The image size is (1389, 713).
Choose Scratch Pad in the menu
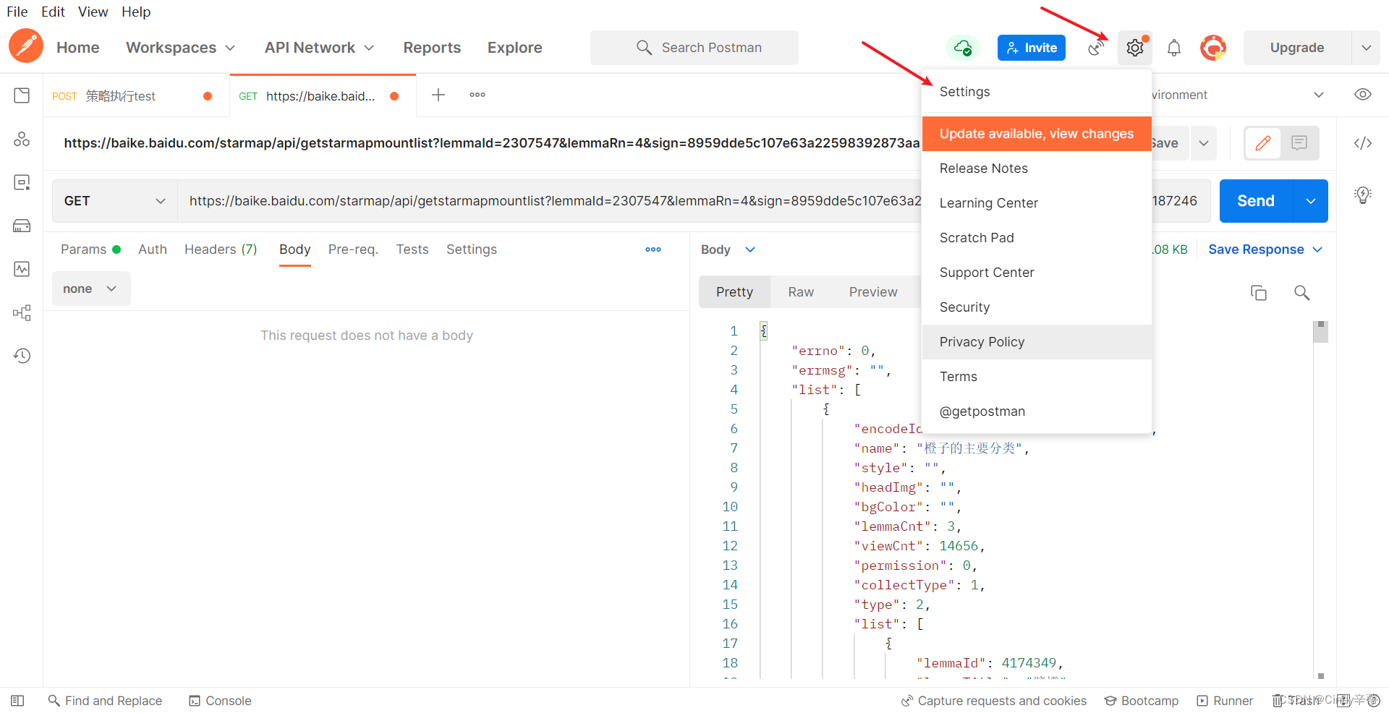(1037, 238)
